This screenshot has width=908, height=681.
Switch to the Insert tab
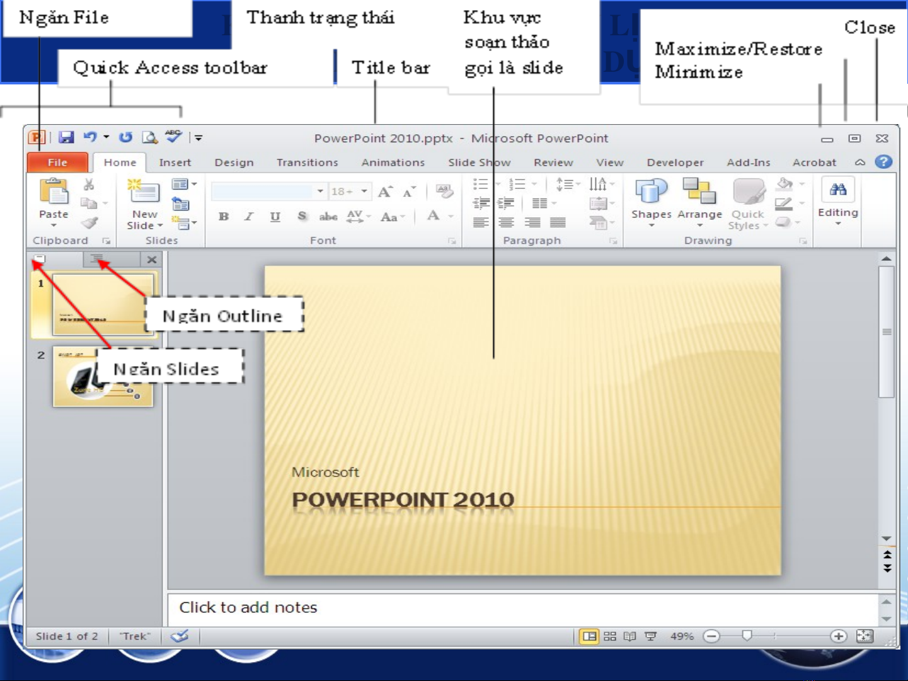tap(175, 162)
